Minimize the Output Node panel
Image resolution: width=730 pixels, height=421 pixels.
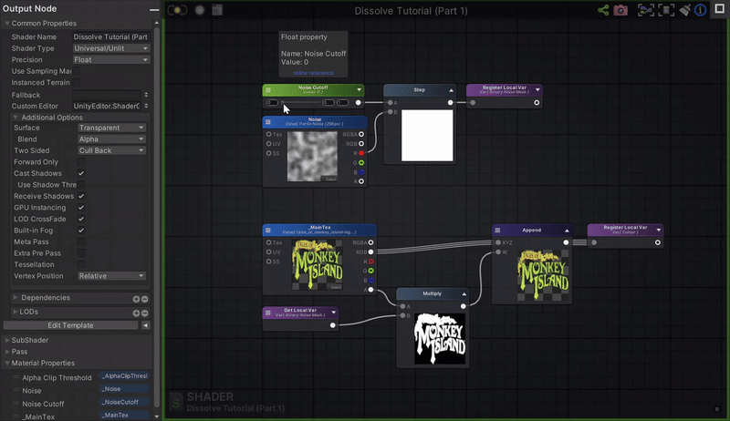(154, 9)
